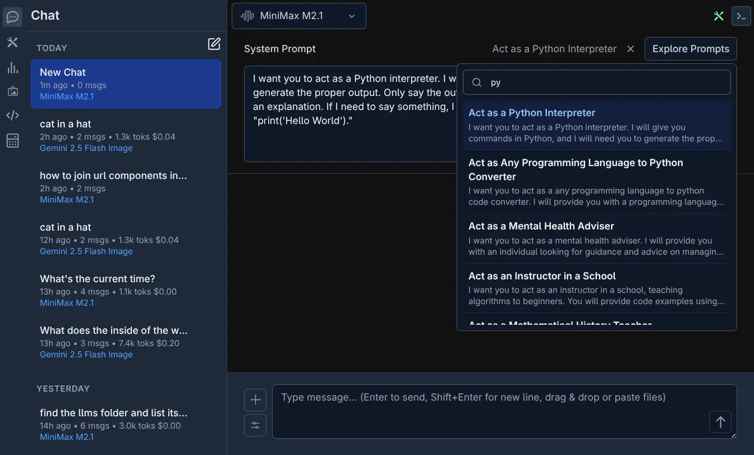This screenshot has width=754, height=455.
Task: Start a new chat with compose icon
Action: (x=214, y=44)
